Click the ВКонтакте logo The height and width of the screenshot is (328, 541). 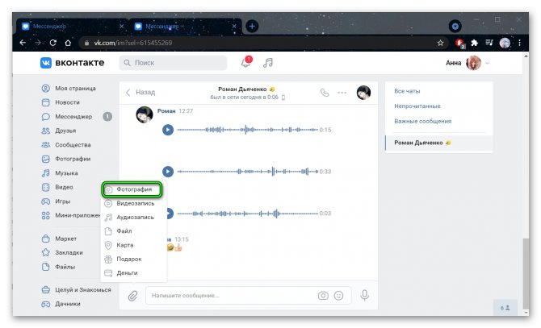click(72, 63)
